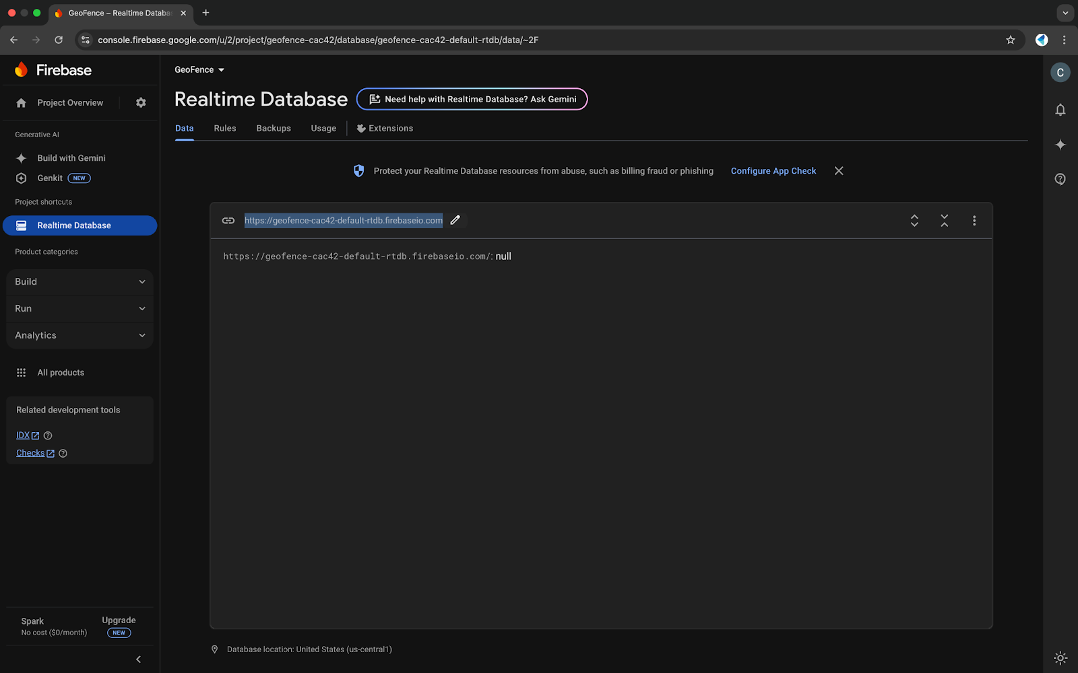
Task: Go back in browser history
Action: pos(14,40)
